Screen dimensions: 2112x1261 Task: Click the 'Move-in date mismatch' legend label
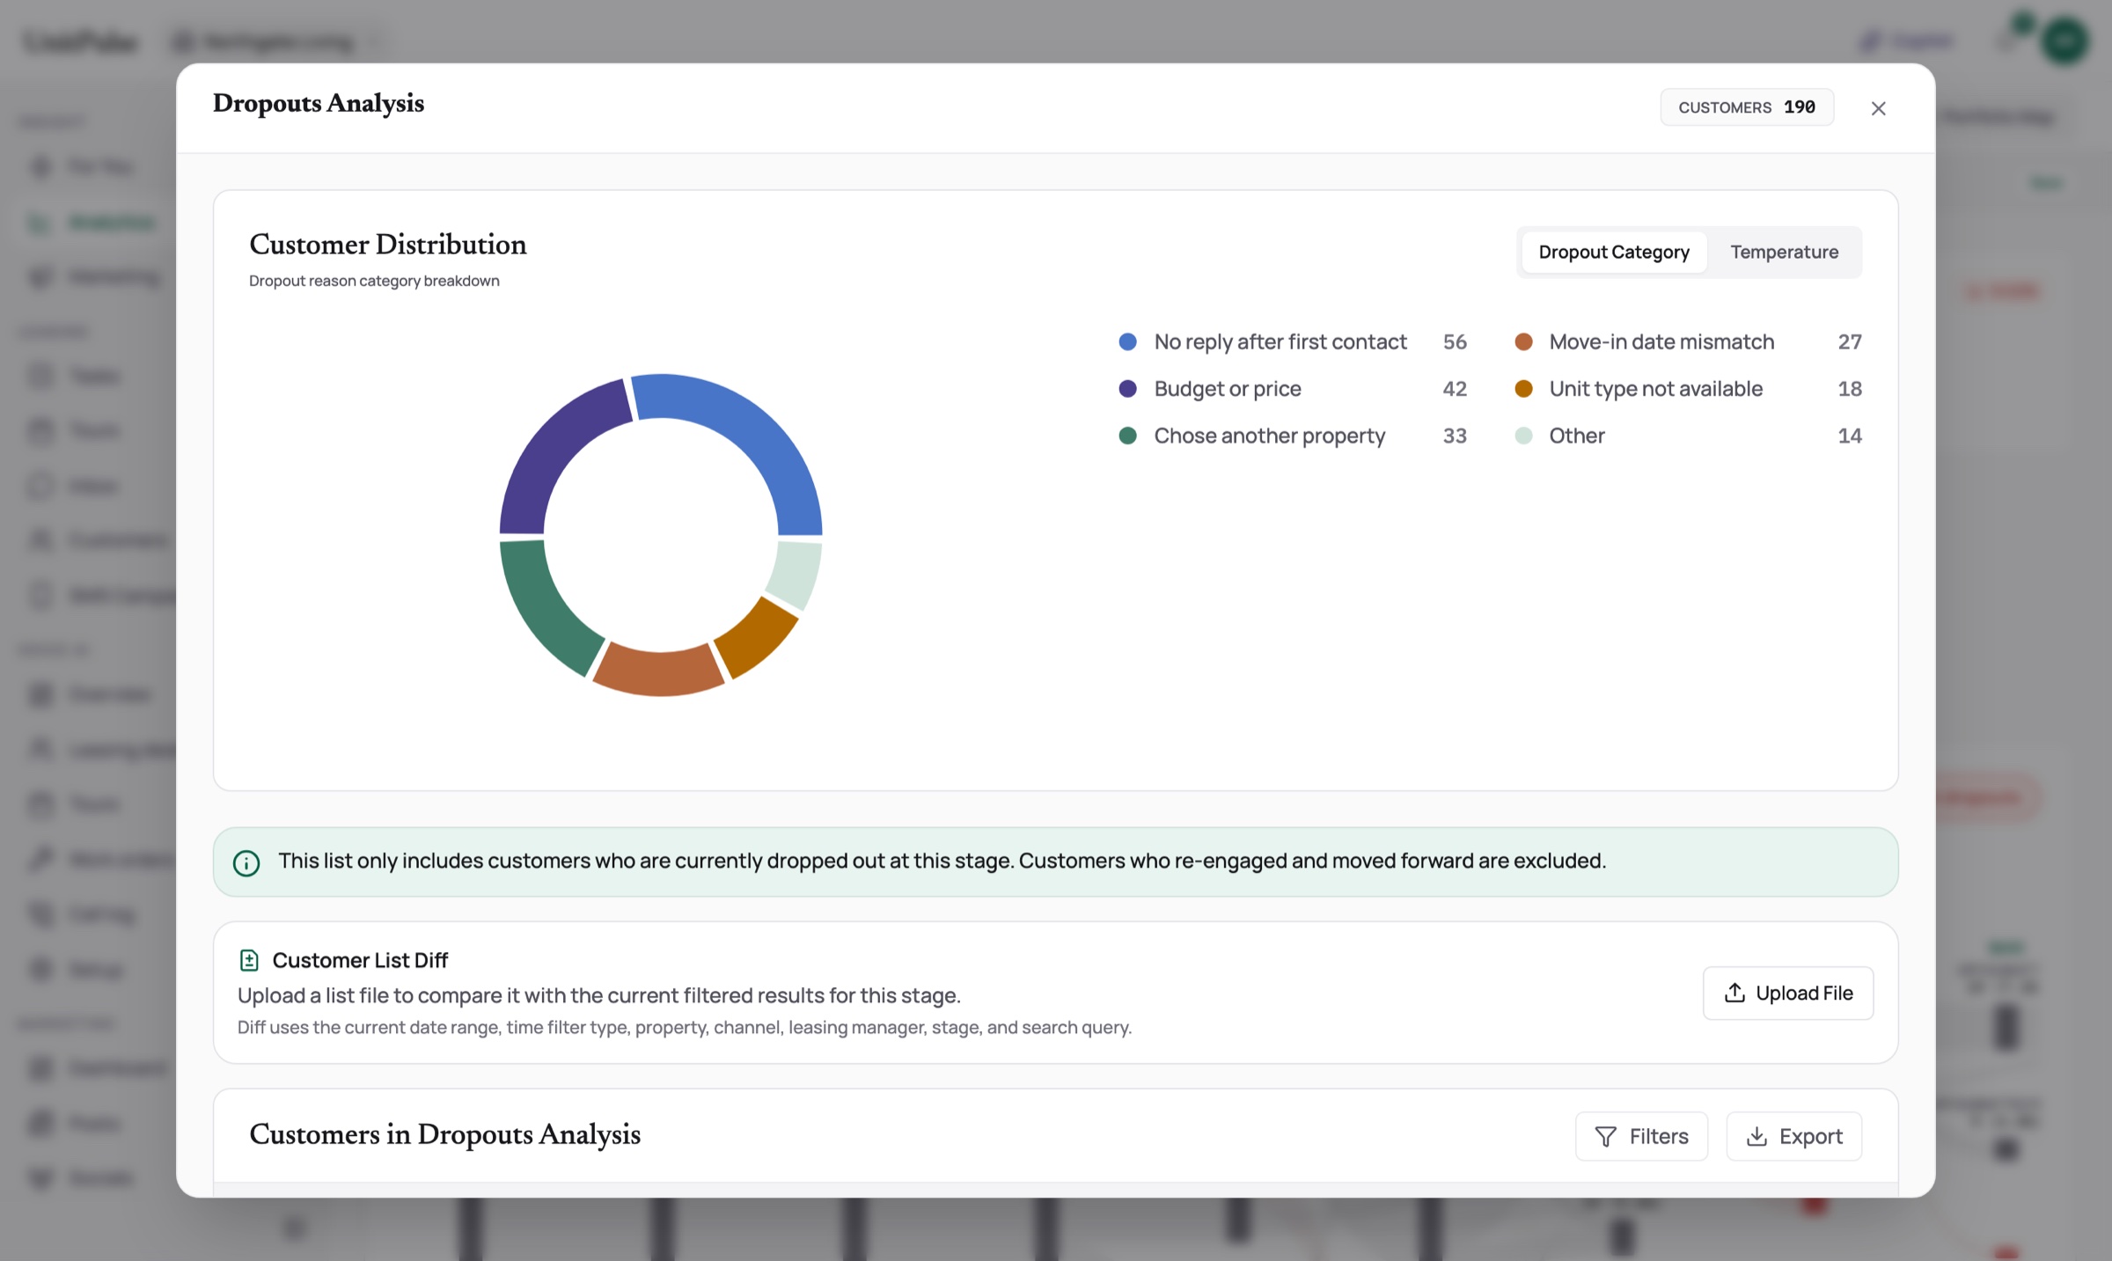pos(1661,341)
